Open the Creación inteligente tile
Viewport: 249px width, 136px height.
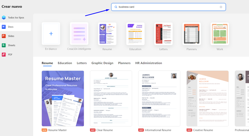[79, 34]
